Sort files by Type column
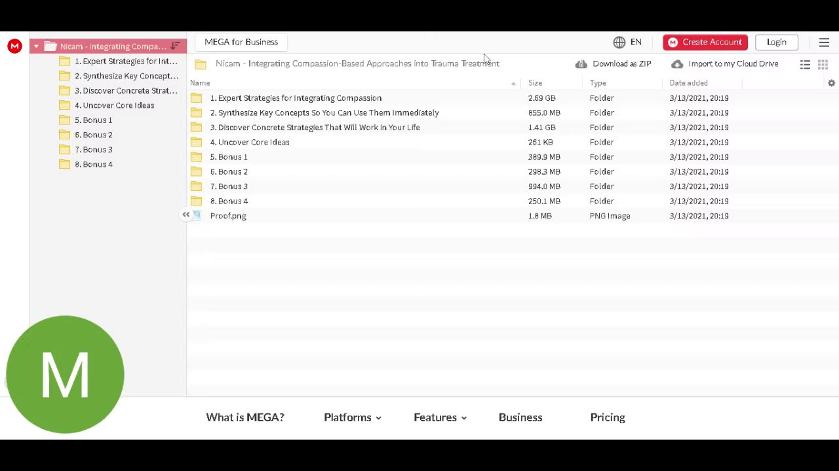 click(598, 83)
